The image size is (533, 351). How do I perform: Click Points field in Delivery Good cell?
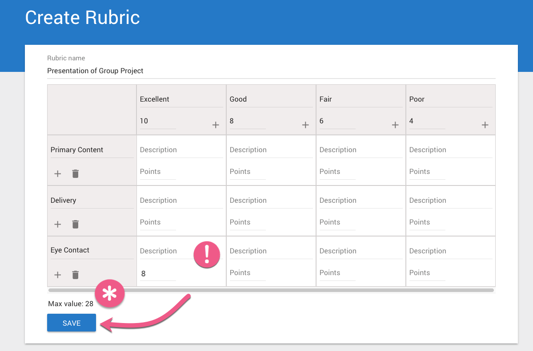coord(247,222)
